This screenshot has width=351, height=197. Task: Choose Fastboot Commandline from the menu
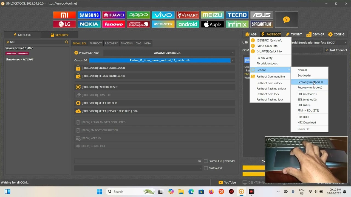point(270,77)
